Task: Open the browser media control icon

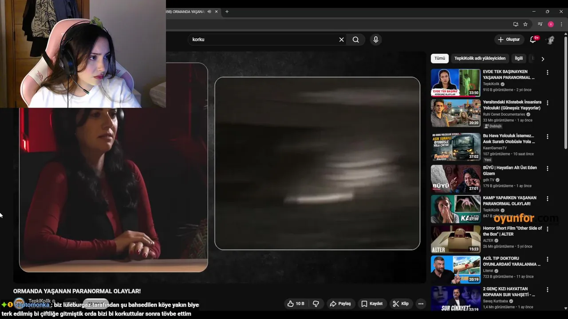Action: [x=540, y=24]
